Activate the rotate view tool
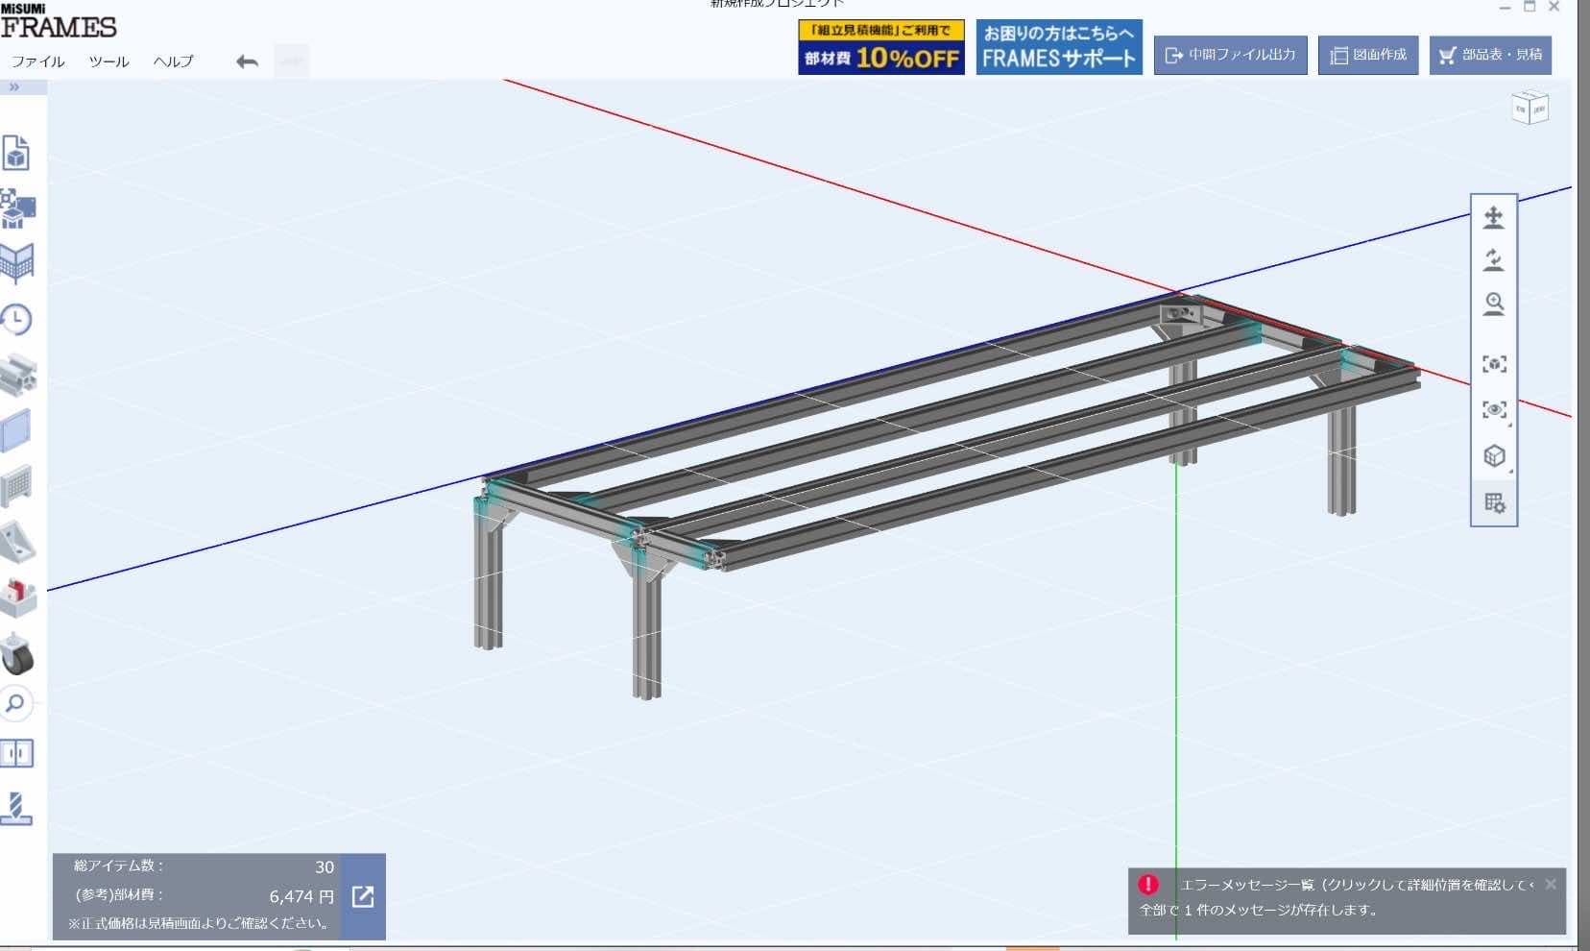 click(x=1494, y=260)
